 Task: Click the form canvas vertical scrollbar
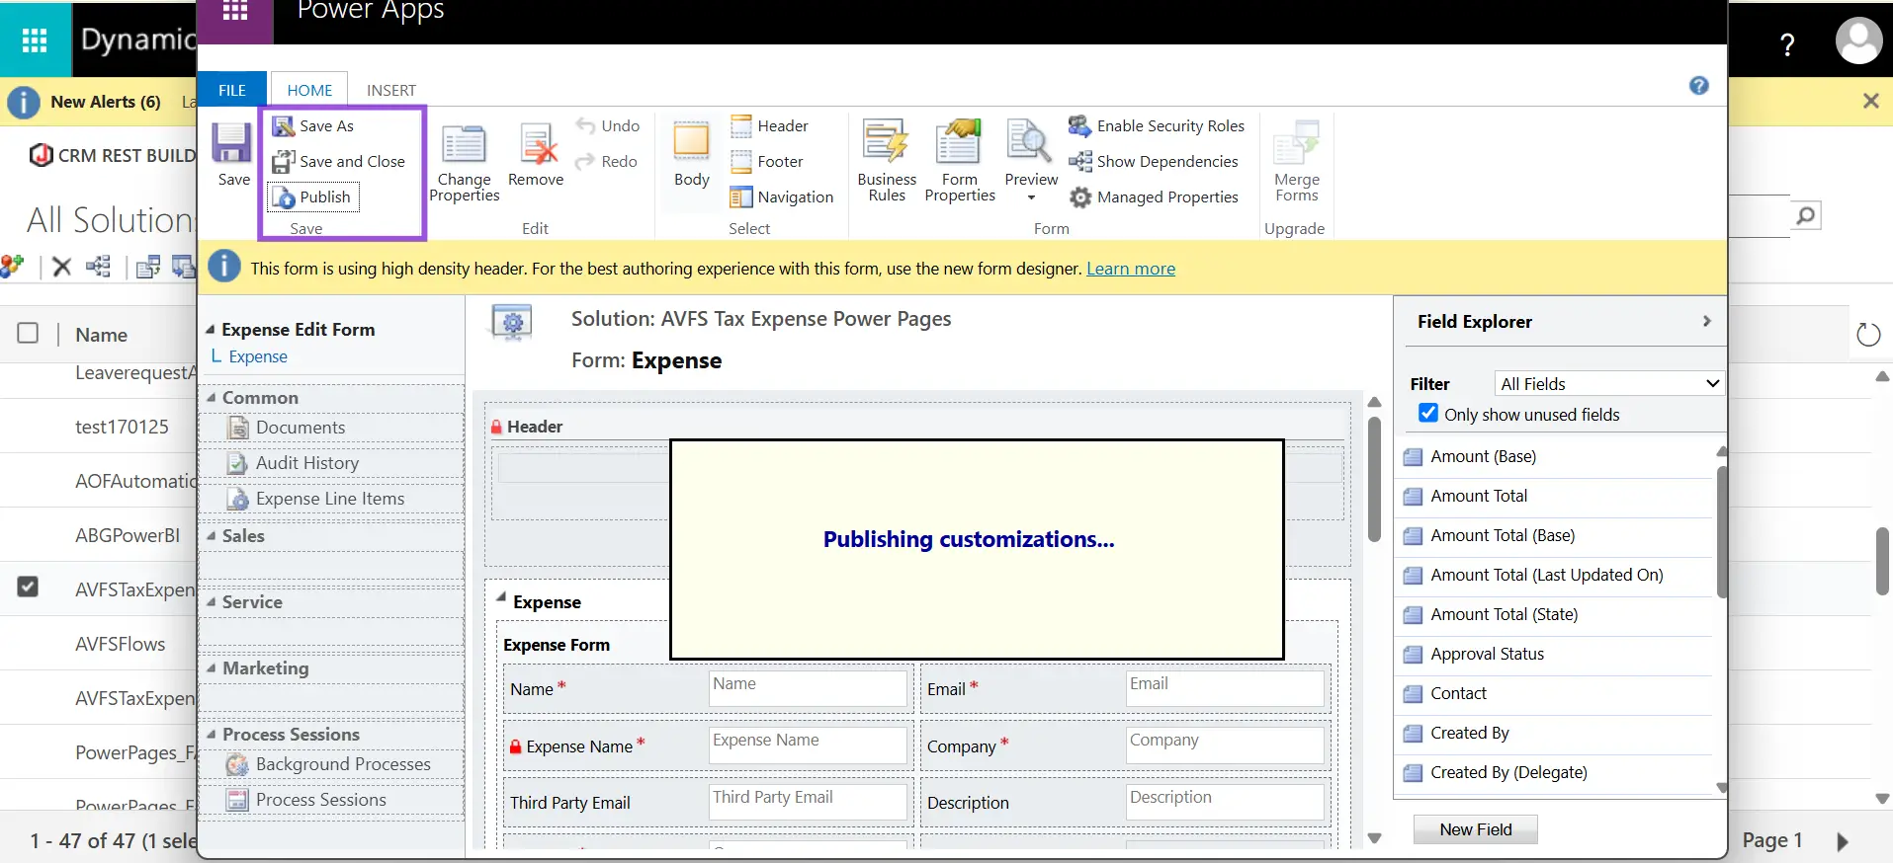[x=1374, y=481]
